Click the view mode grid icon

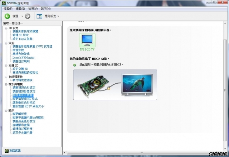pos(39,16)
